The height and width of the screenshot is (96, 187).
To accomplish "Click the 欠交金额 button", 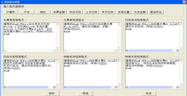I will coord(140,12).
